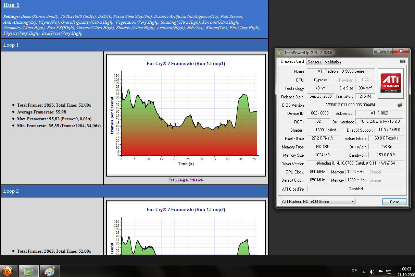The image size is (415, 277).
Task: Click the 68.0 GTexel/s Texture Fillrate field
Action: [387, 138]
